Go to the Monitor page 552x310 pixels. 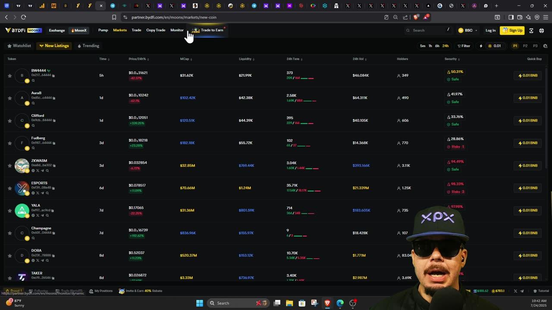click(x=177, y=30)
